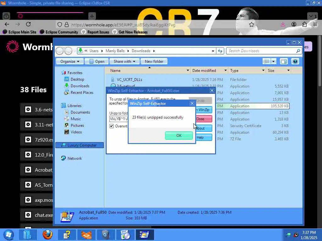Click the Unzip to folder path field
Screen dimensions: 322x241
pos(119,119)
